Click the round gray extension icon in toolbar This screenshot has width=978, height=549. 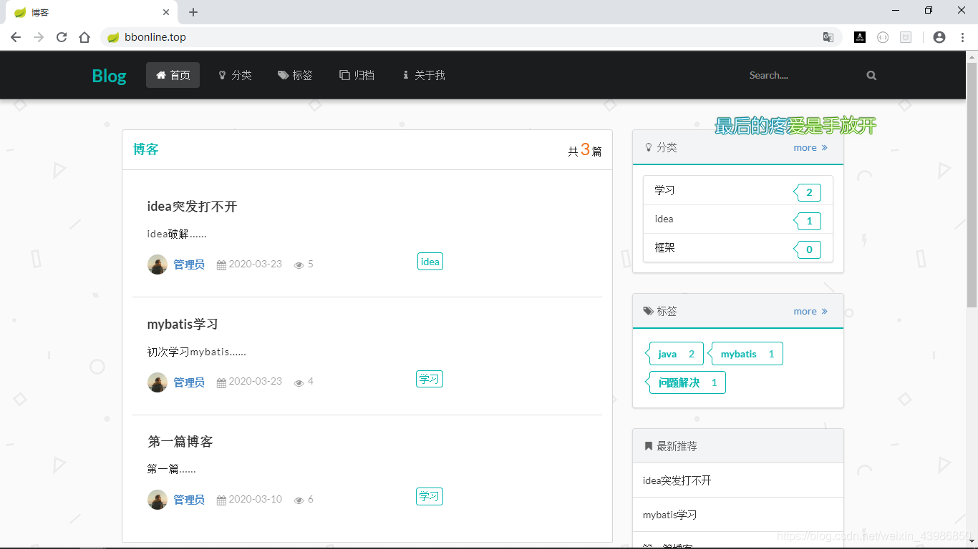pyautogui.click(x=883, y=37)
